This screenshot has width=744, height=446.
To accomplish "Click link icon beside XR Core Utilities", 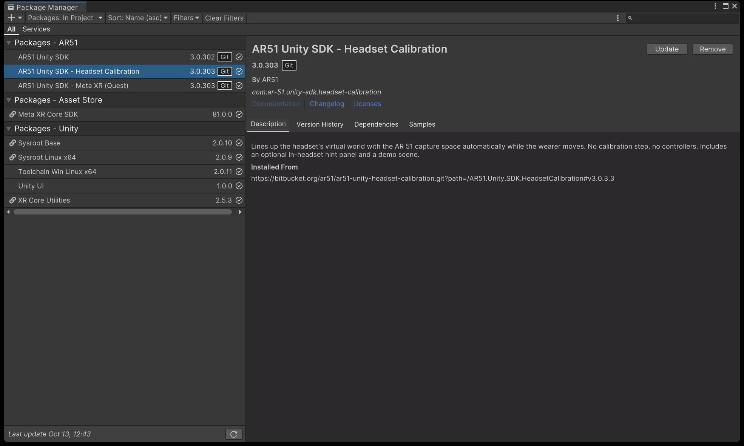I will pos(12,200).
